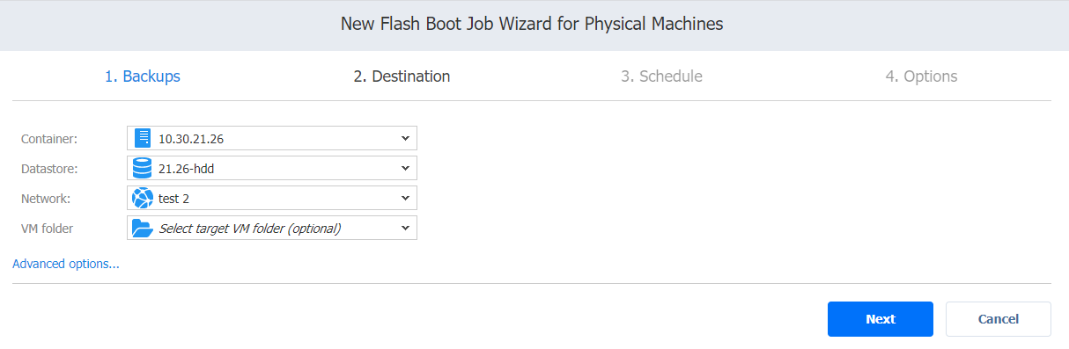This screenshot has width=1069, height=349.
Task: Open the Advanced options link
Action: click(x=66, y=264)
